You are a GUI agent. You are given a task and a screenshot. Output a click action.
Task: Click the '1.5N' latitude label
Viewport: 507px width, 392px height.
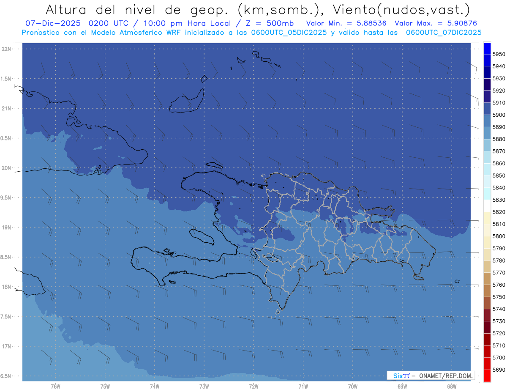pyautogui.click(x=6, y=79)
